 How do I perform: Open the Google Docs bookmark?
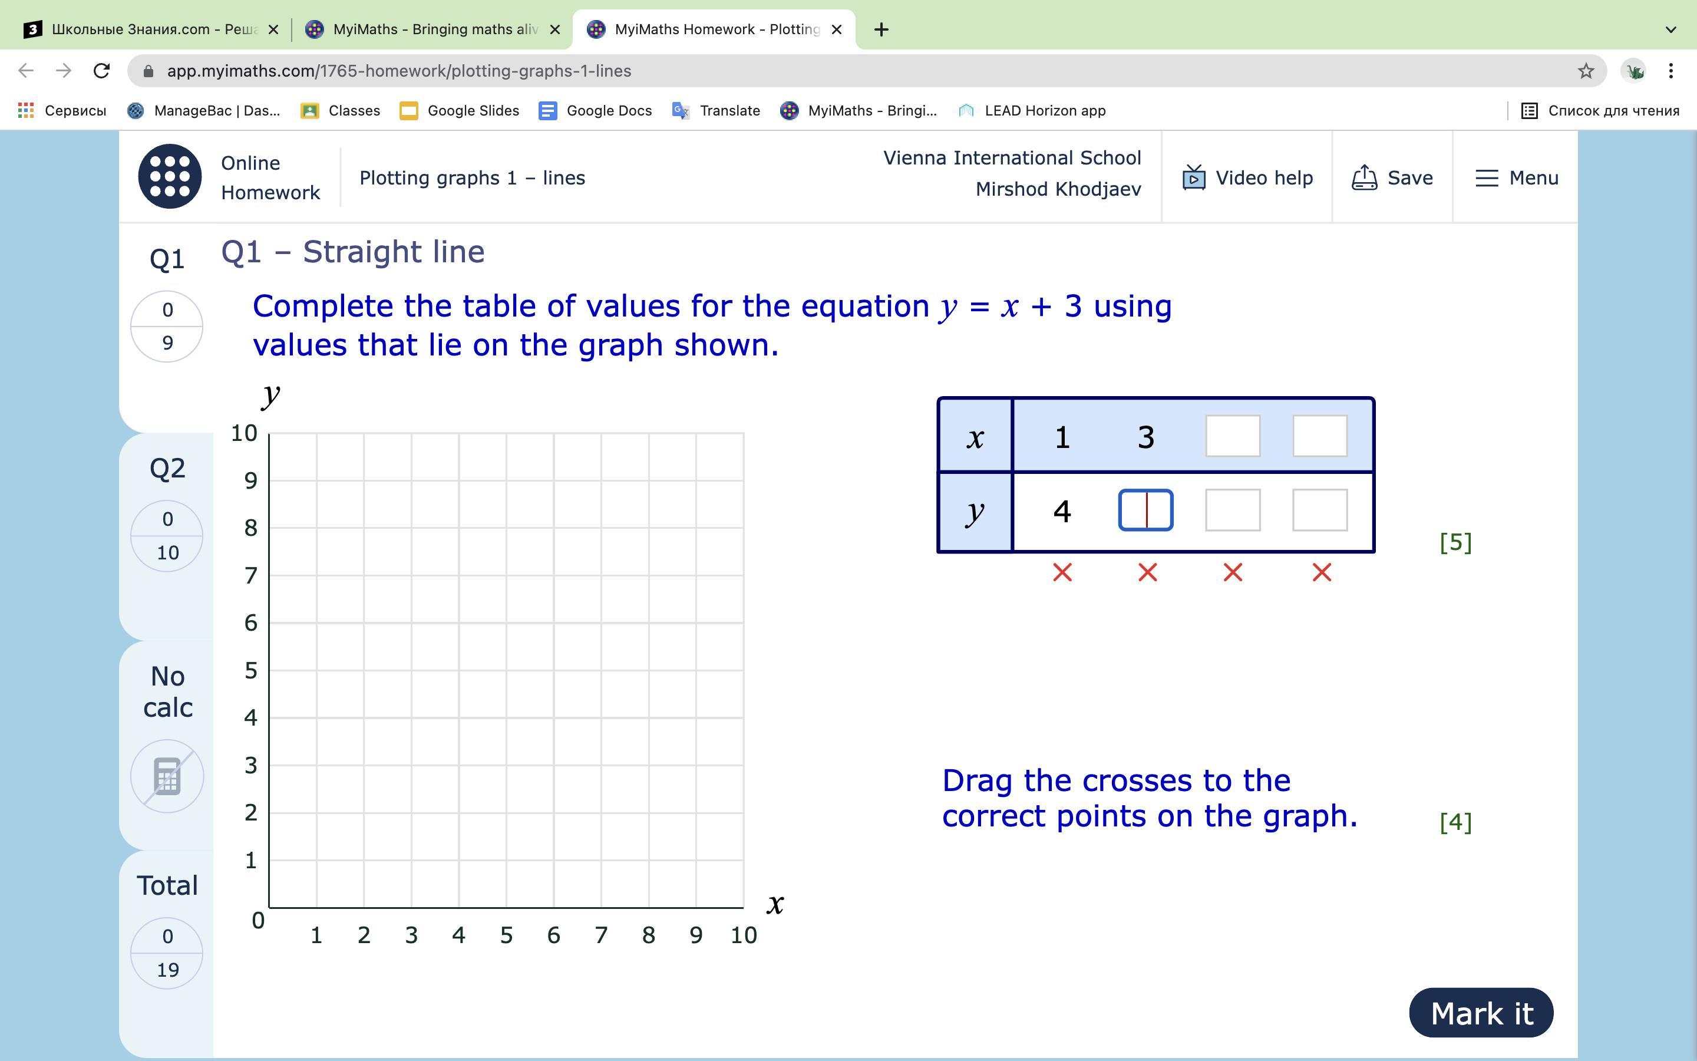click(595, 110)
